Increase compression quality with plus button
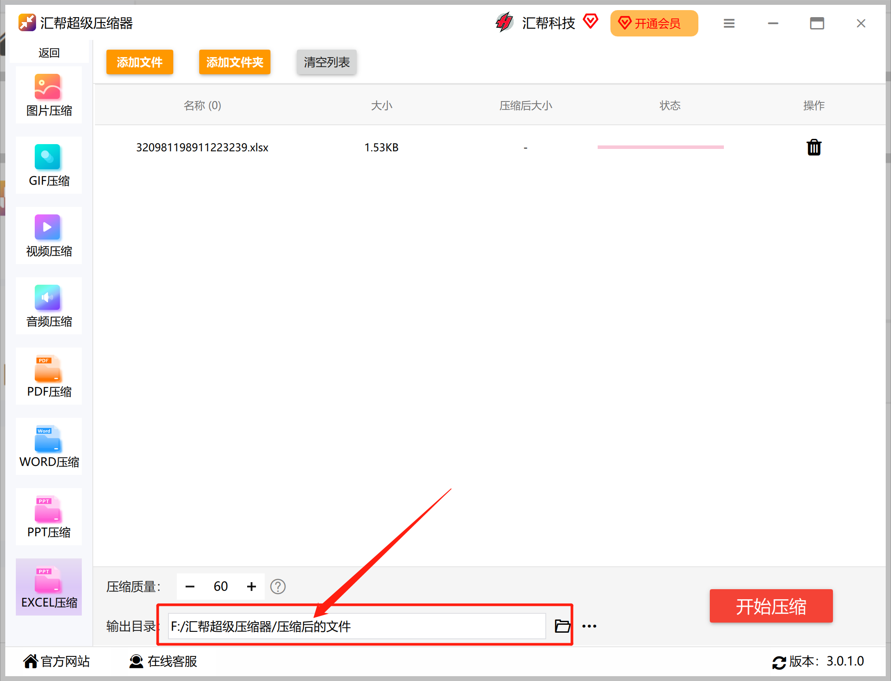This screenshot has height=681, width=891. click(x=252, y=587)
